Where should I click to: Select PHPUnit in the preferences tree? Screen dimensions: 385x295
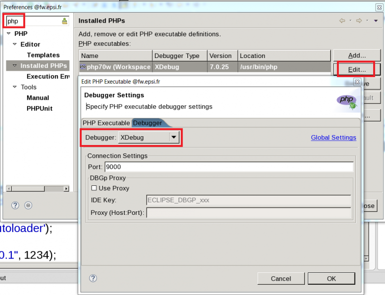(39, 109)
